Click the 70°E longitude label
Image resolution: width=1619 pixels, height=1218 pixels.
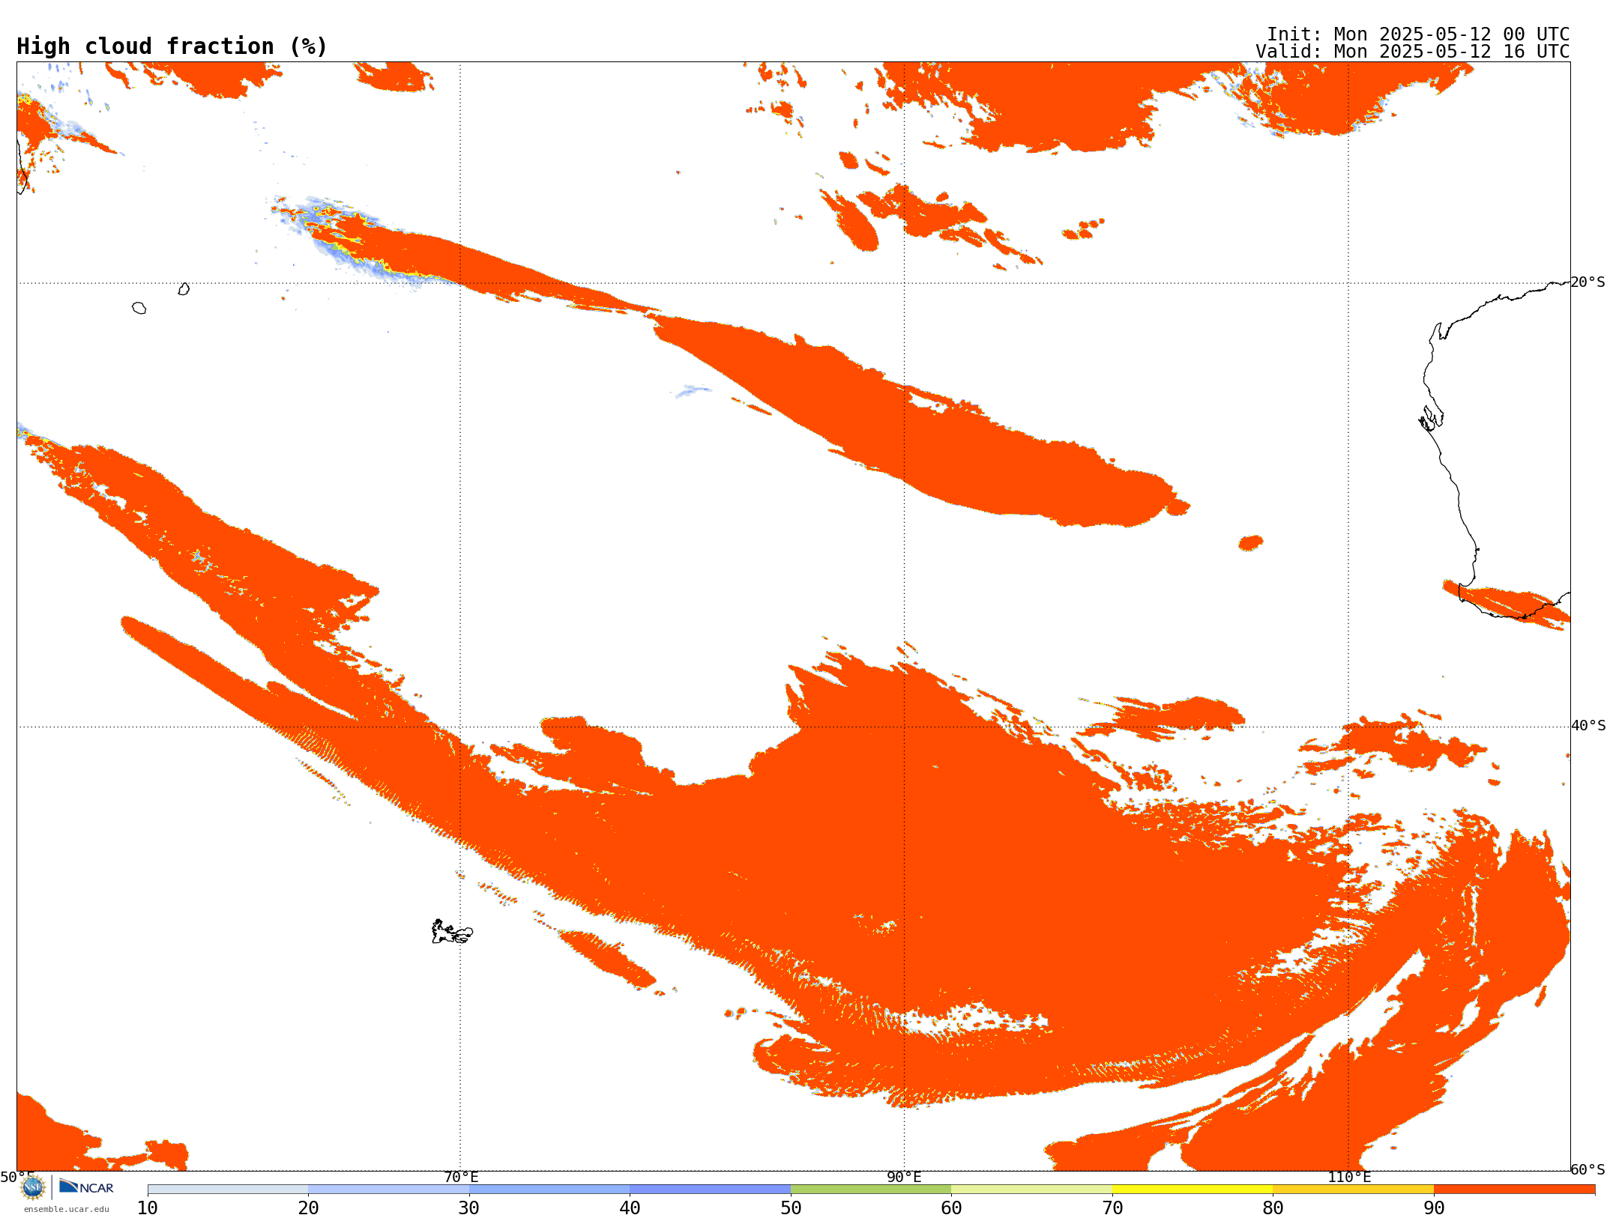pos(461,1178)
